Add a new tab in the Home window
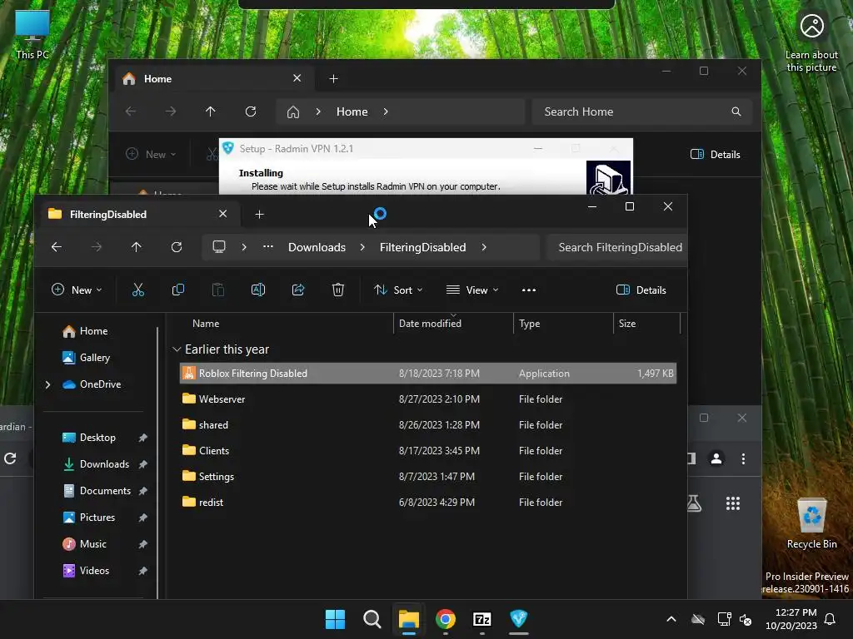This screenshot has height=639, width=853. click(333, 79)
